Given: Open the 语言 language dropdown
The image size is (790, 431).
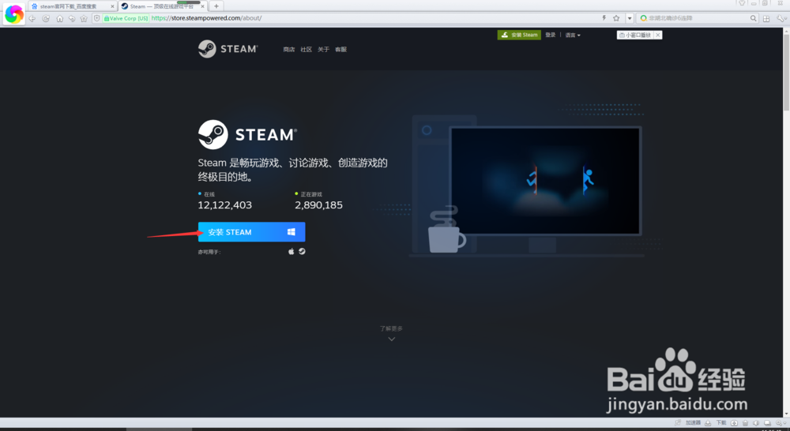Looking at the screenshot, I should 573,36.
